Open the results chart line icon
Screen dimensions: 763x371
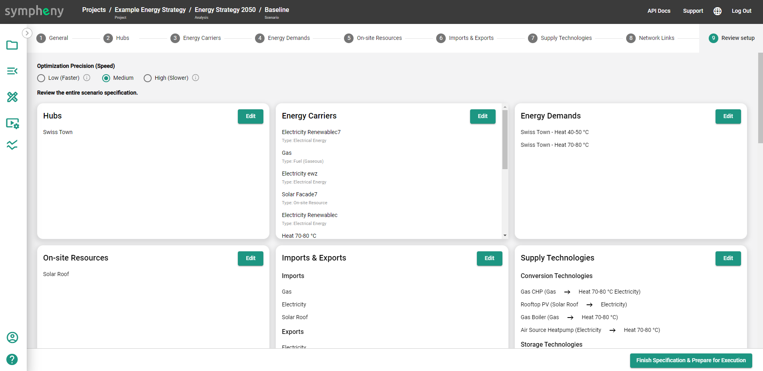[x=12, y=145]
